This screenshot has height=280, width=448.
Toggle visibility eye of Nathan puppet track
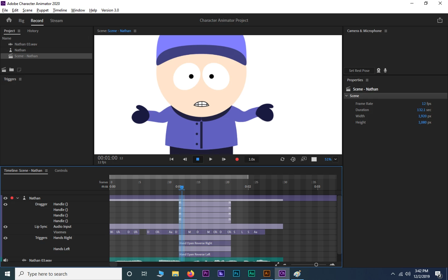point(5,198)
